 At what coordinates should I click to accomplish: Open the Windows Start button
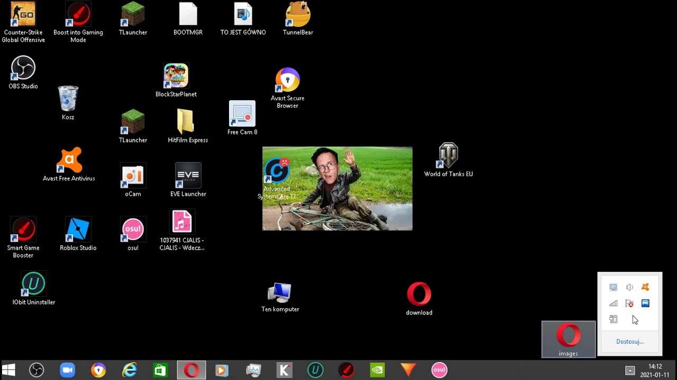[8, 370]
